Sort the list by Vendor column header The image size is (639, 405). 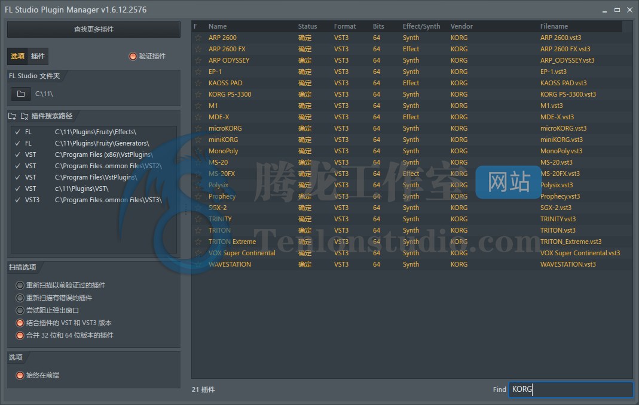point(461,26)
